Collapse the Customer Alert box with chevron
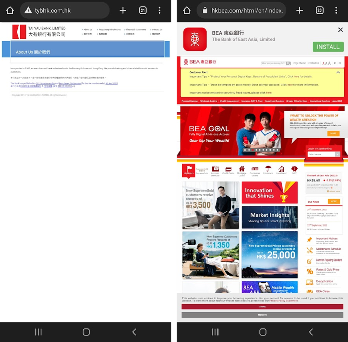This screenshot has height=342, width=348. tap(338, 72)
